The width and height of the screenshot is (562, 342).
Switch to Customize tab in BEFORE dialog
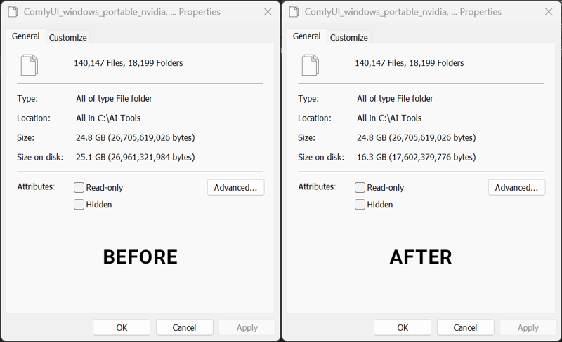click(68, 38)
